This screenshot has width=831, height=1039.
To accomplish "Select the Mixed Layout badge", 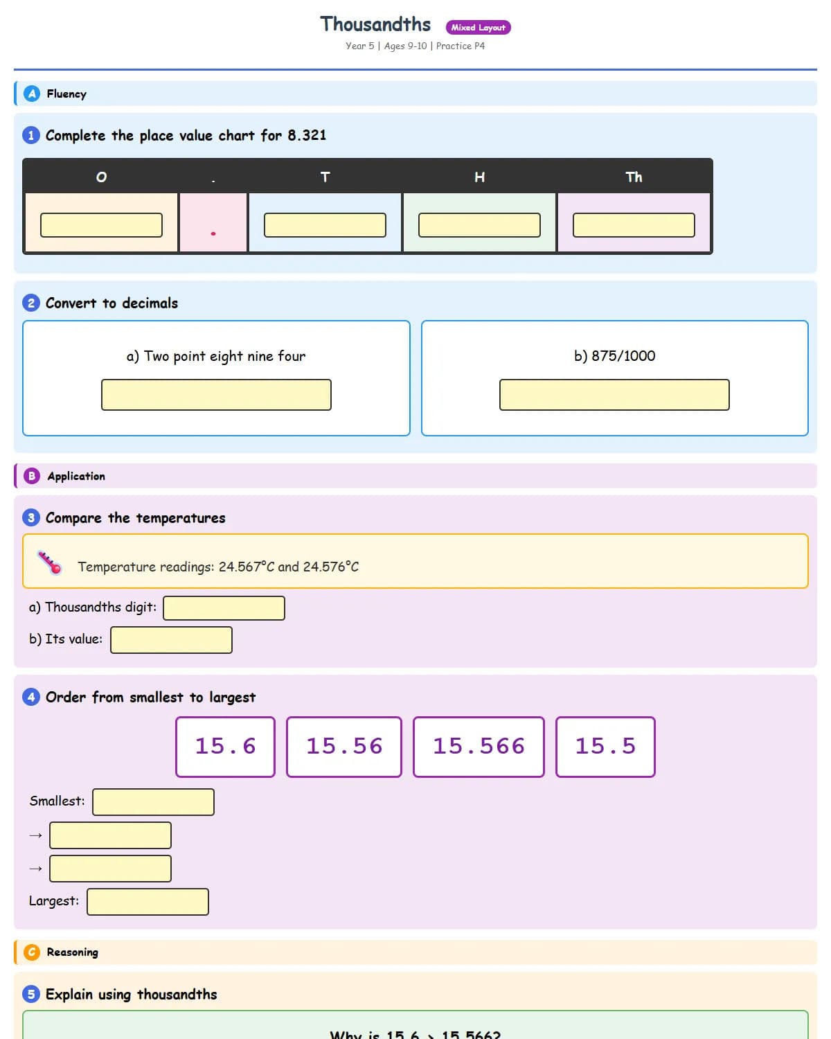I will click(x=479, y=27).
